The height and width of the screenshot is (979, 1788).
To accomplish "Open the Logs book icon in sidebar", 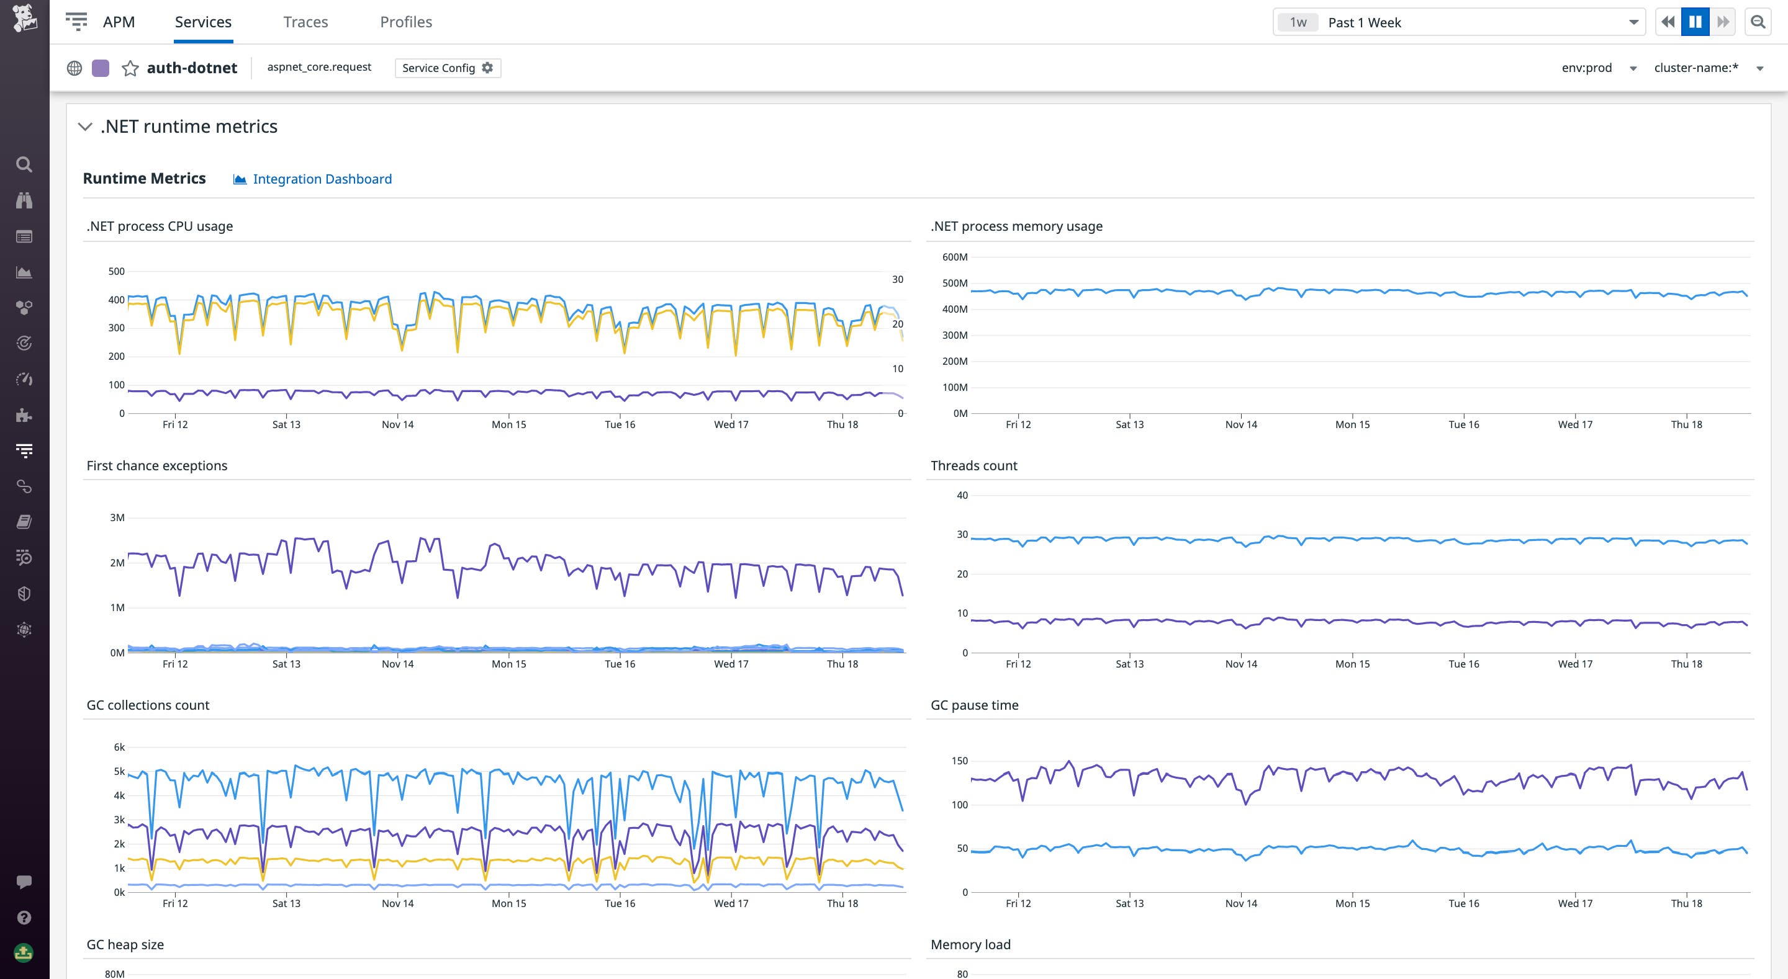I will pos(24,522).
